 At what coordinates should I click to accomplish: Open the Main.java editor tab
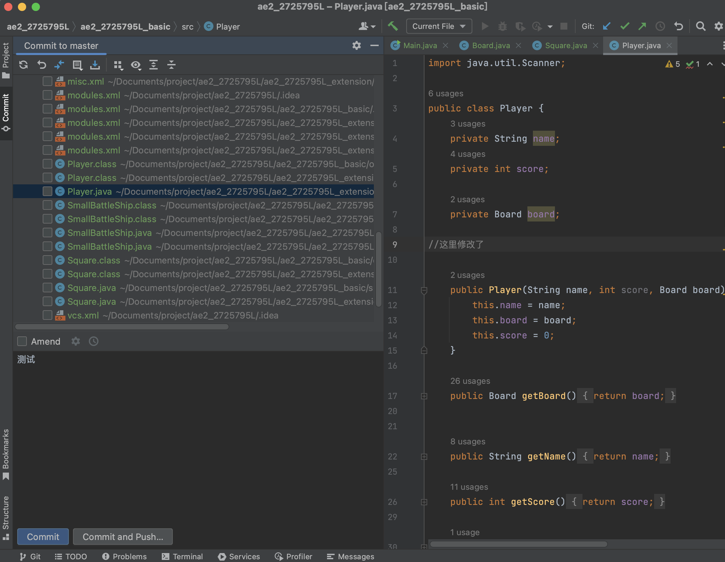tap(420, 45)
